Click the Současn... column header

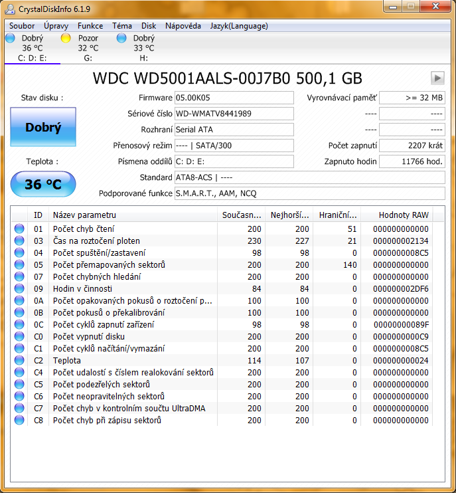tap(241, 215)
